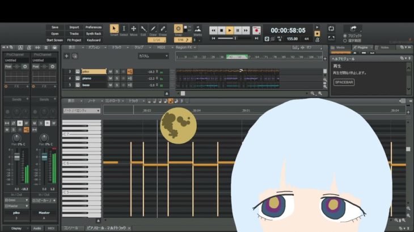Open Preferences
Viewport: 414px width, 232px height.
coord(94,27)
